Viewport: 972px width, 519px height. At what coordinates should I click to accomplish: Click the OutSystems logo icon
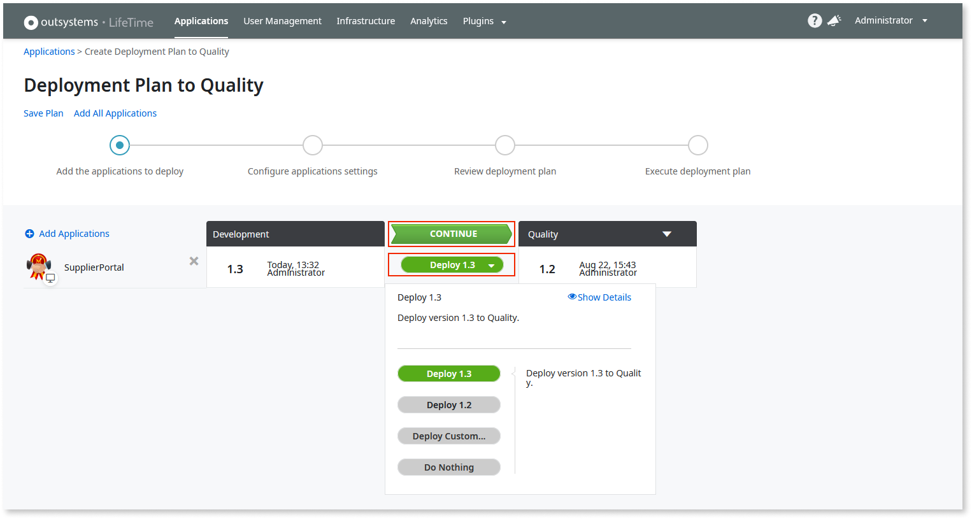click(30, 22)
